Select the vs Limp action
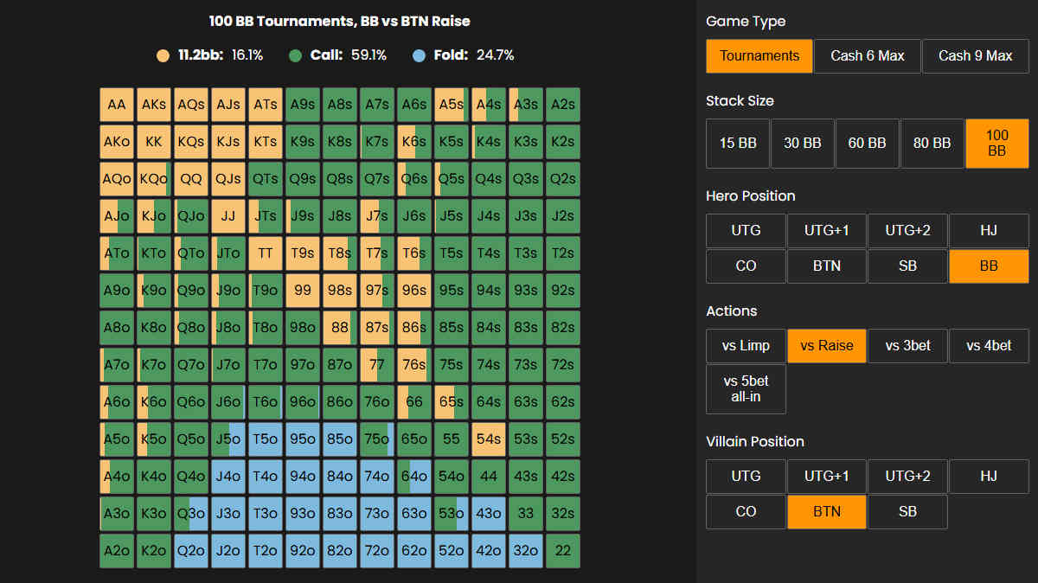Screen dimensions: 1038x583 coord(746,345)
